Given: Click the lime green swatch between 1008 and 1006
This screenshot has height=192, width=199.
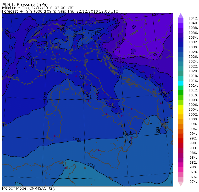Looking at the screenshot, I should (x=181, y=102).
